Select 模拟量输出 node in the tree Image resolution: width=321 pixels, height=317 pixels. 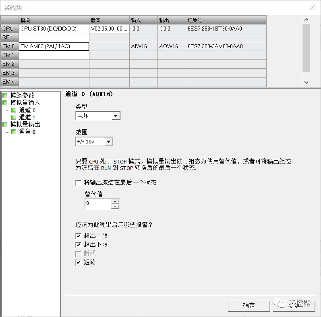click(25, 125)
